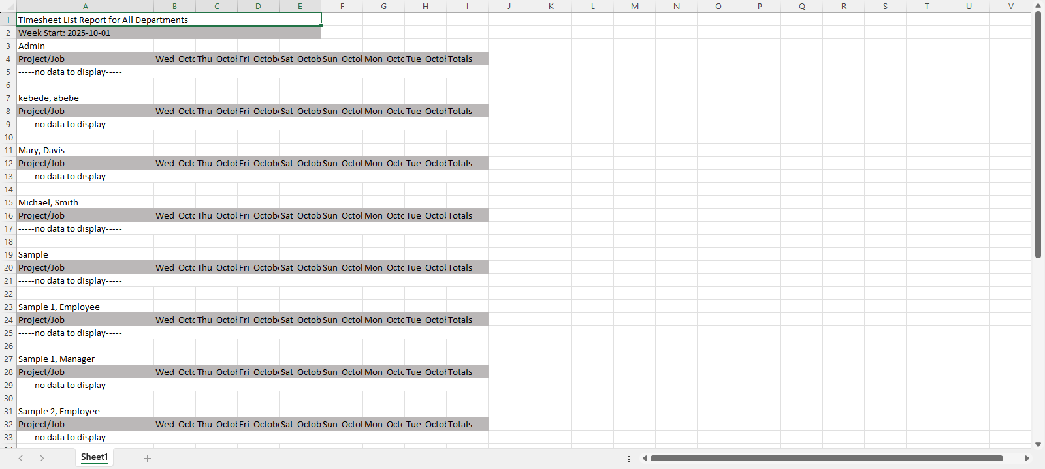The width and height of the screenshot is (1045, 469).
Task: Click the three-dot tab bar resize handle
Action: (x=629, y=459)
